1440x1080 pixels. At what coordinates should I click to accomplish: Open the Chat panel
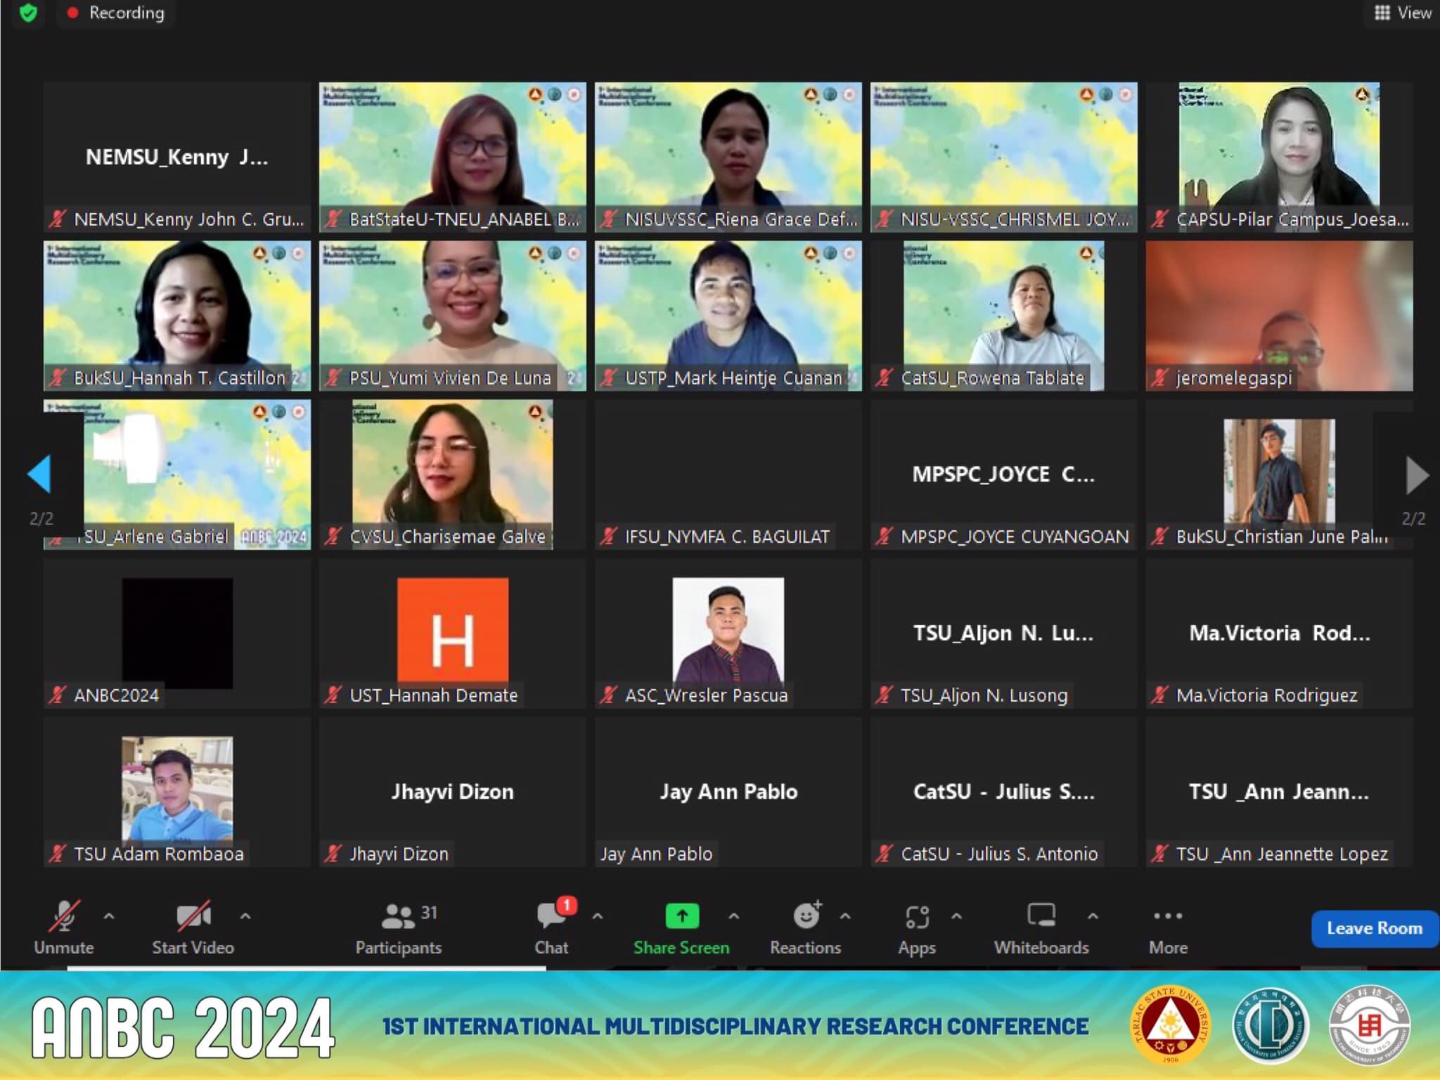[x=551, y=916]
